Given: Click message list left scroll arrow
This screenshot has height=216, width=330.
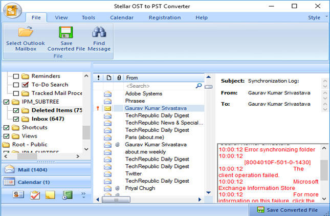Looking at the screenshot, I should (x=97, y=200).
